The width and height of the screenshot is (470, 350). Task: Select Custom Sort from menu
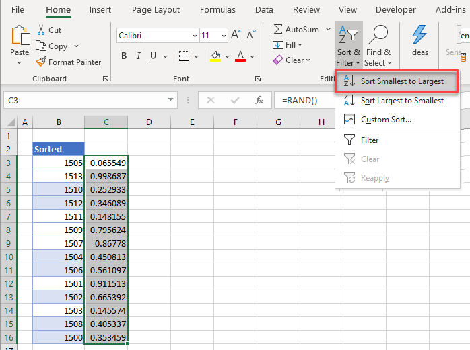[x=386, y=120]
